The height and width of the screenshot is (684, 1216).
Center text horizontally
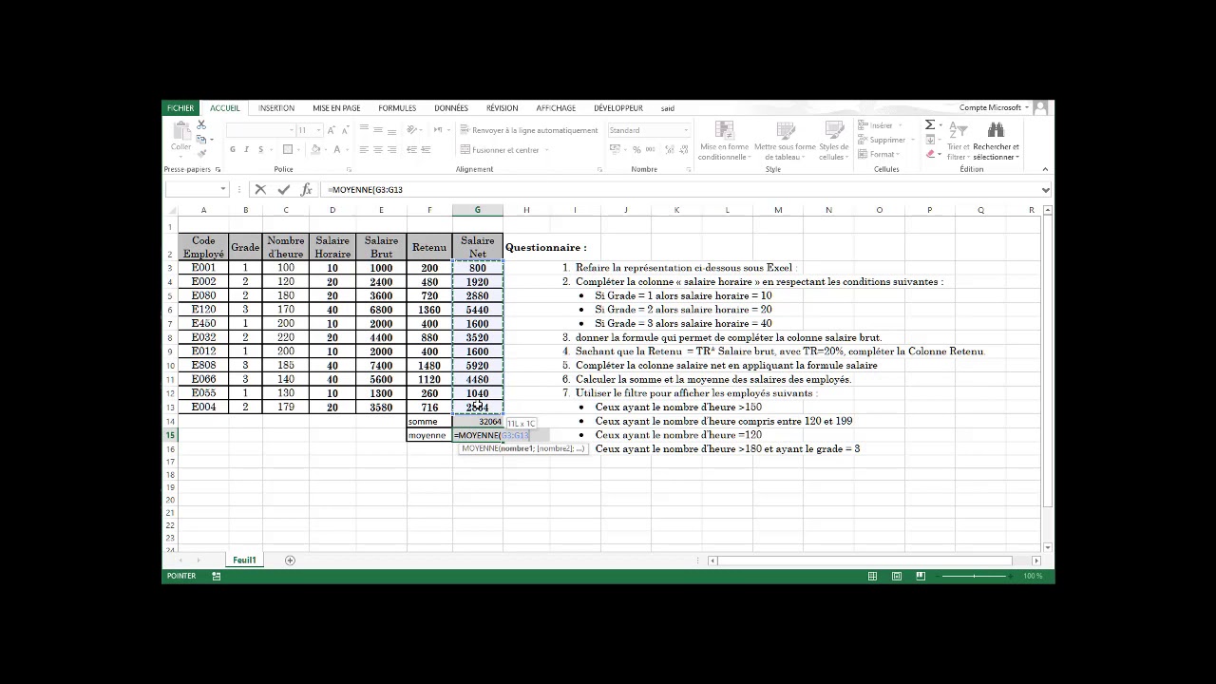coord(377,150)
